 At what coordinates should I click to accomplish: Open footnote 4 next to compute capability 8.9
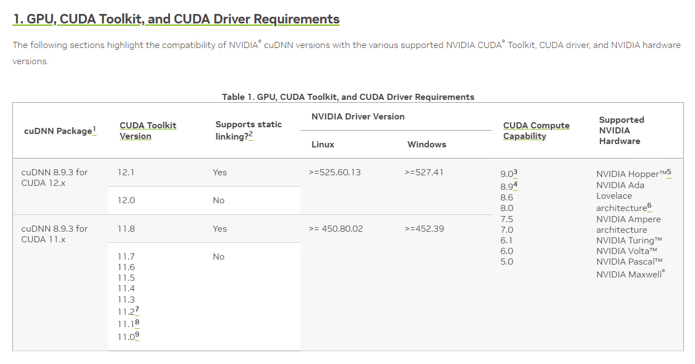click(515, 184)
